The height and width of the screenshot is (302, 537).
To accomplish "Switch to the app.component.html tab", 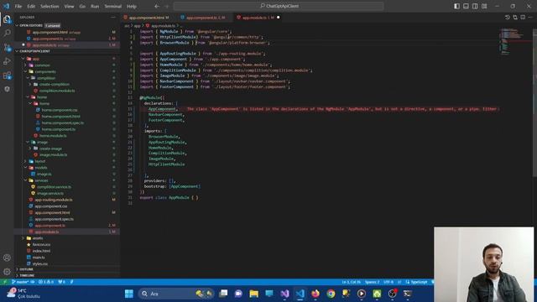I will [x=147, y=17].
